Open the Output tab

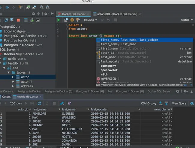(x=6, y=97)
